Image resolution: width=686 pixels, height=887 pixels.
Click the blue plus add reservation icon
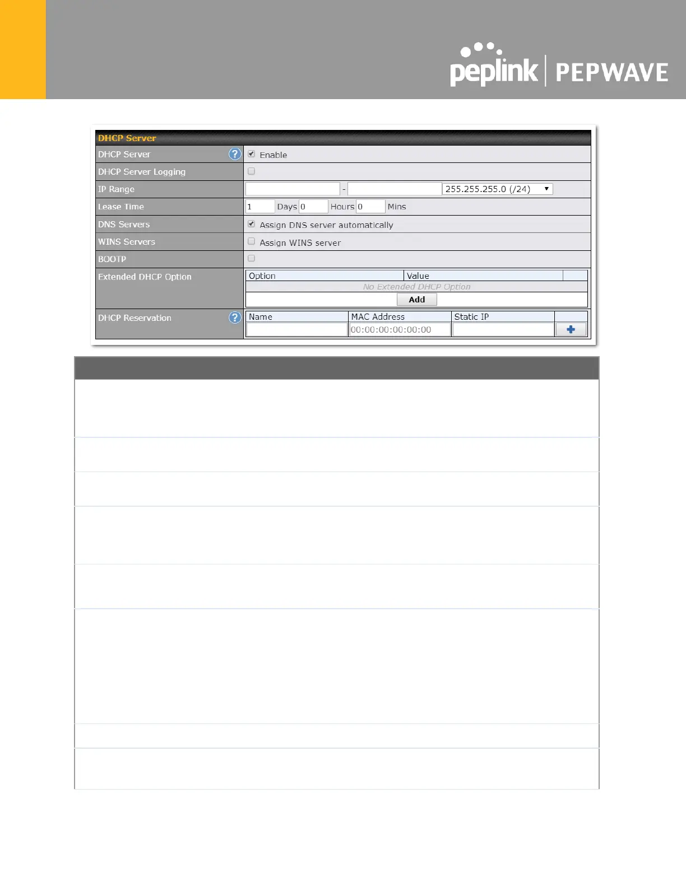coord(571,330)
